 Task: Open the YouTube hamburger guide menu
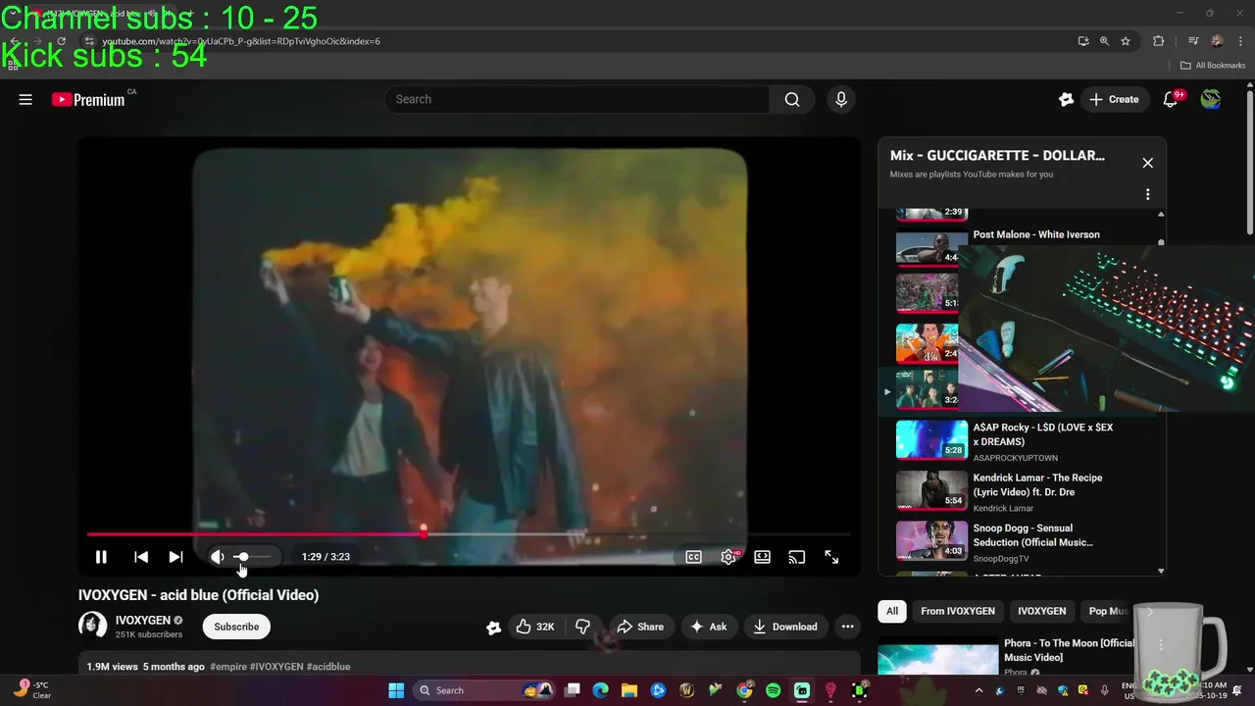pyautogui.click(x=25, y=99)
